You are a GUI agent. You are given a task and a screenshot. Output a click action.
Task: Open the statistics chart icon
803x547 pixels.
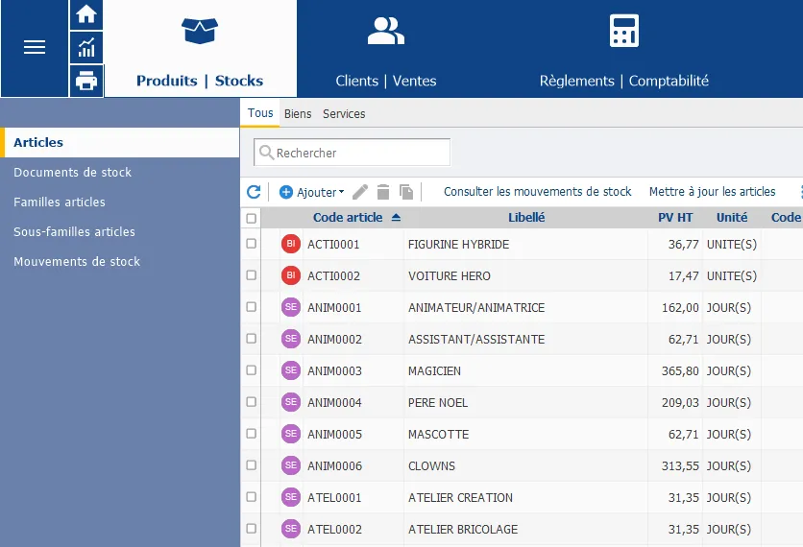click(86, 47)
